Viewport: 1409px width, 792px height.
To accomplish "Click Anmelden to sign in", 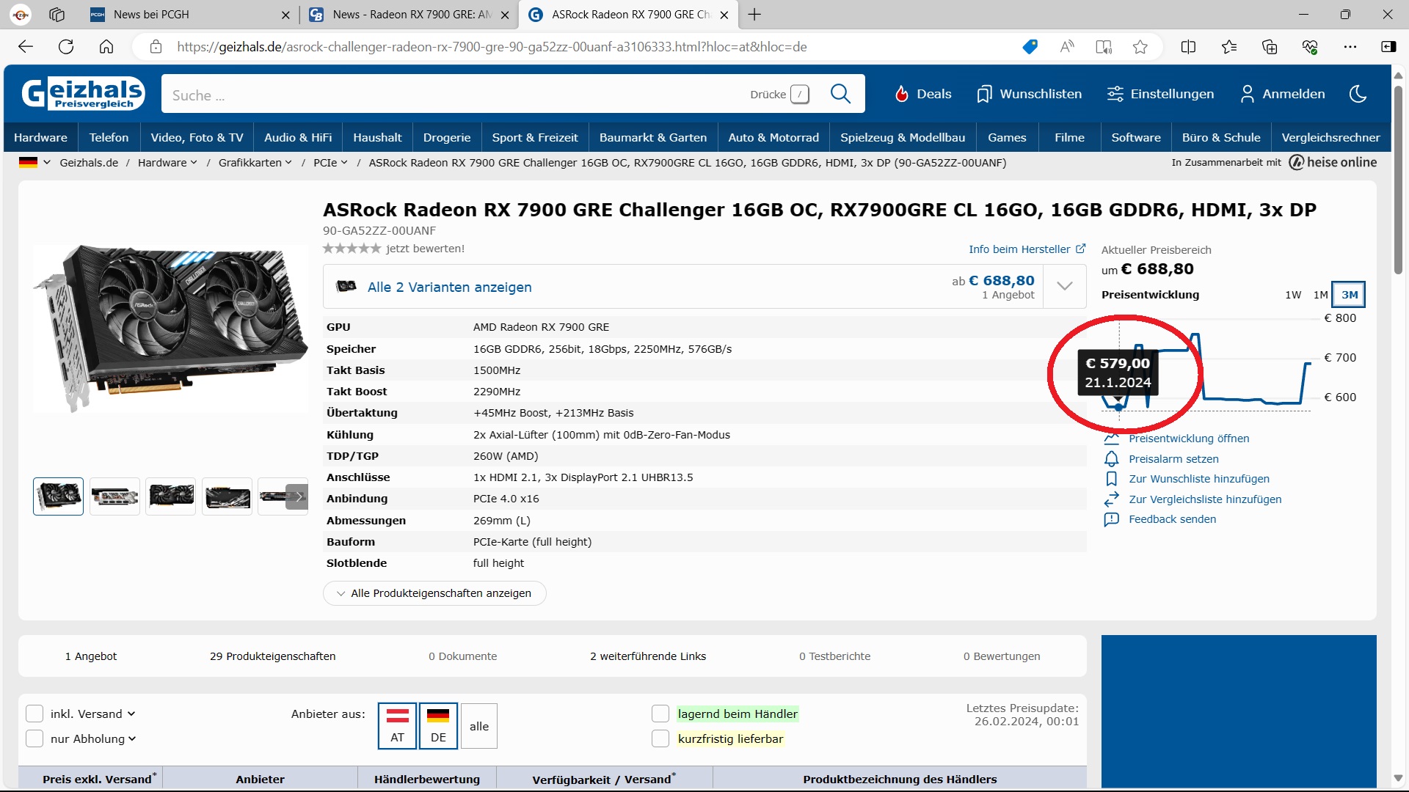I will pos(1282,94).
